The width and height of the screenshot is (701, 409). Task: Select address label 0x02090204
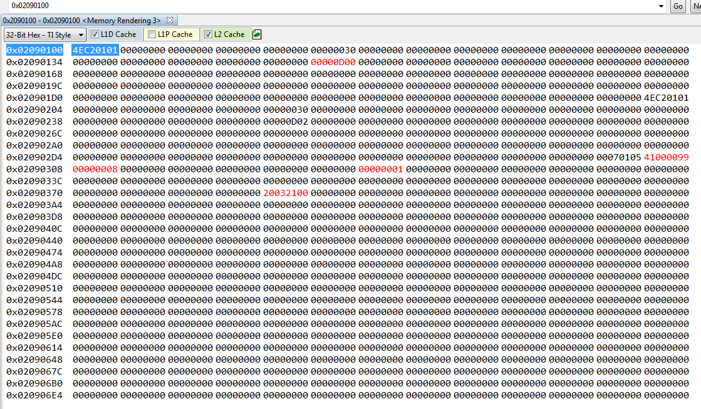34,110
